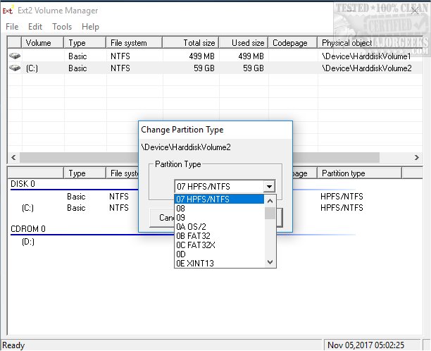
Task: Sort by the Total size column header
Action: coord(190,42)
